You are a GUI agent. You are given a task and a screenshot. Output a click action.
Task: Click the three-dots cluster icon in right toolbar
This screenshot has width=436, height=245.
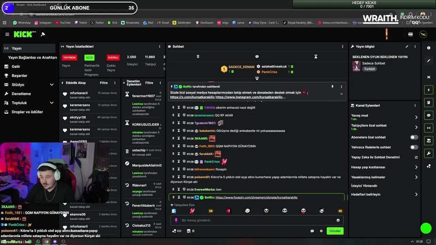(429, 166)
